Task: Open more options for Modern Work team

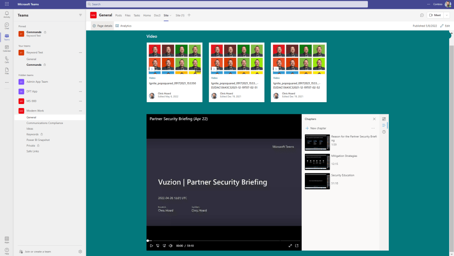Action: click(x=80, y=111)
